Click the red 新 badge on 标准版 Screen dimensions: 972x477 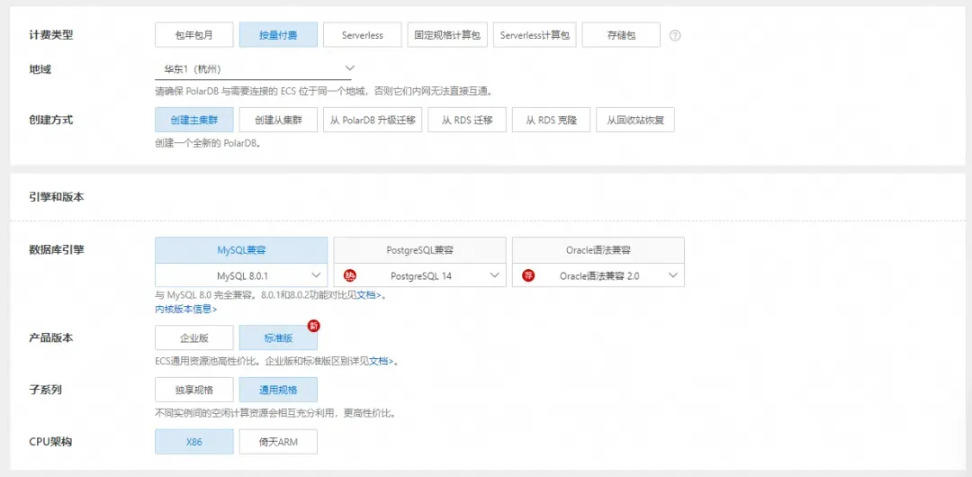tap(314, 326)
